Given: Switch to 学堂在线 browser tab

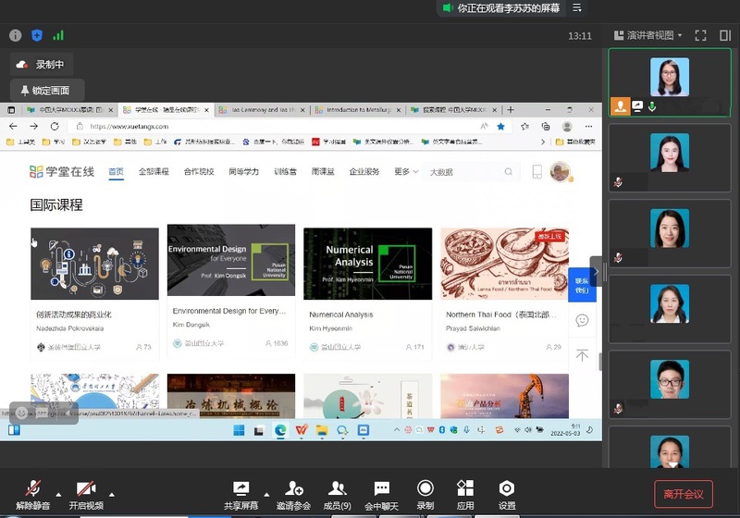Looking at the screenshot, I should 166,110.
